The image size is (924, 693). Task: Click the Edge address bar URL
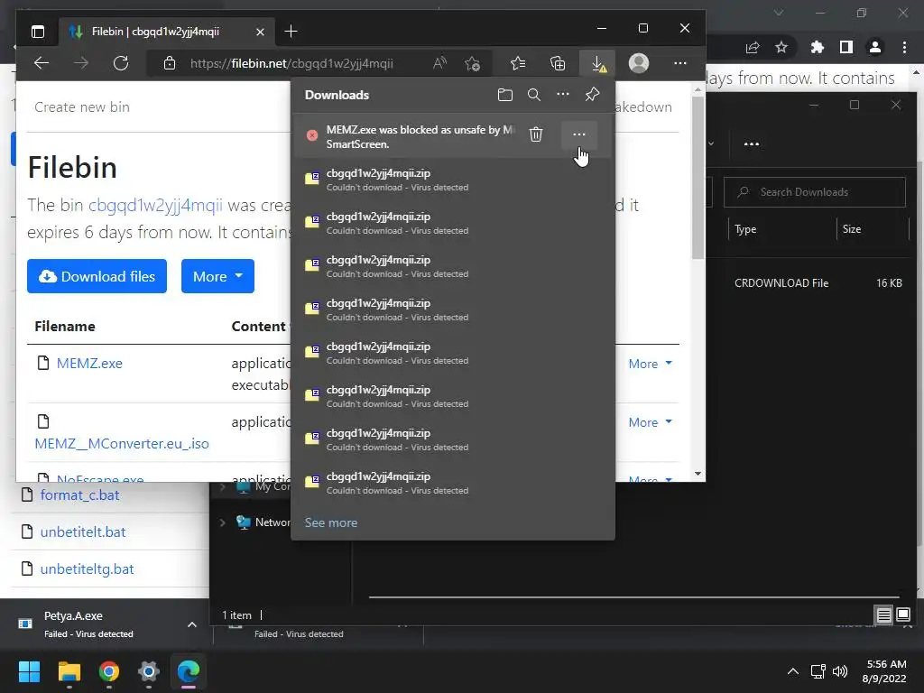pos(291,63)
